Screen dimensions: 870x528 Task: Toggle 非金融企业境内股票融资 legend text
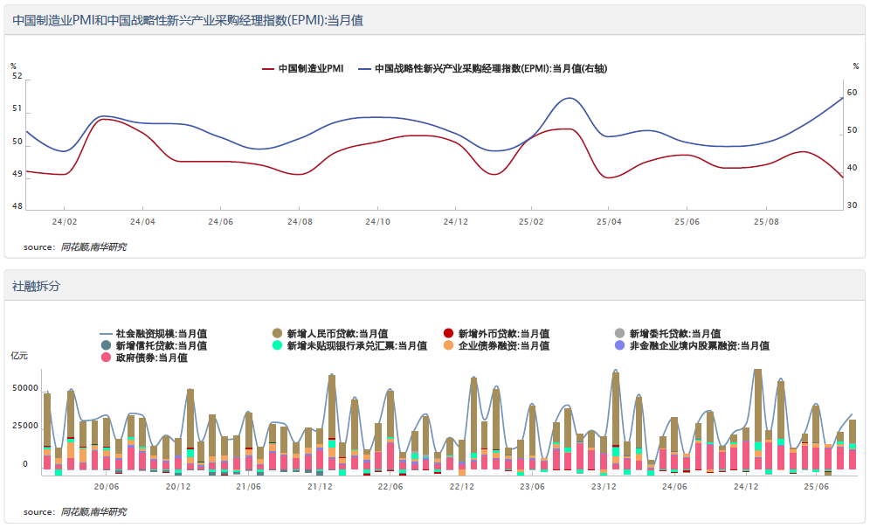699,345
